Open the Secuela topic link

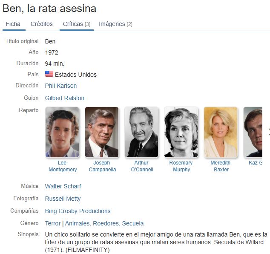coord(133,223)
